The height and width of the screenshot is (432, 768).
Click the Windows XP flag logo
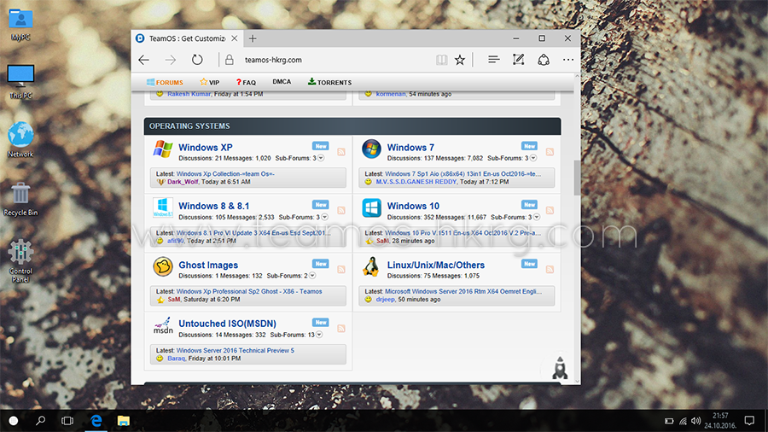click(x=163, y=149)
